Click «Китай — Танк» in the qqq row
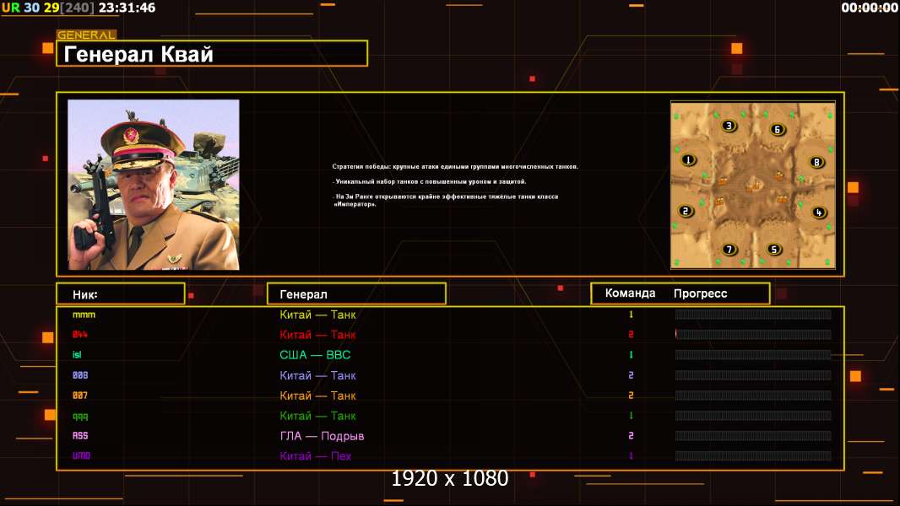 (x=317, y=416)
